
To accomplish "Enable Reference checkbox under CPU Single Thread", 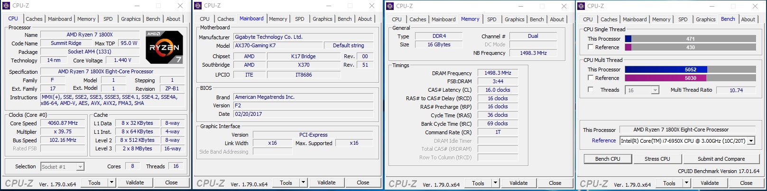I will [x=591, y=47].
